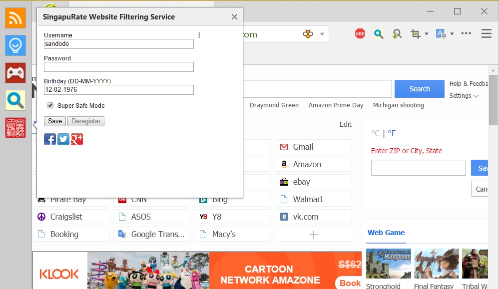
Task: Click the Book button on Klook ad
Action: click(x=349, y=283)
